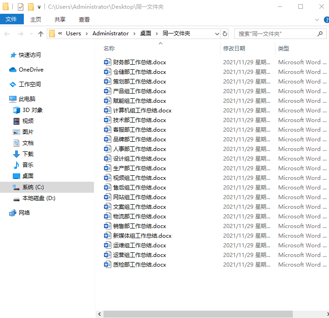This screenshot has height=318, width=329.
Task: Open the 共享 ribbon tab
Action: [60, 19]
